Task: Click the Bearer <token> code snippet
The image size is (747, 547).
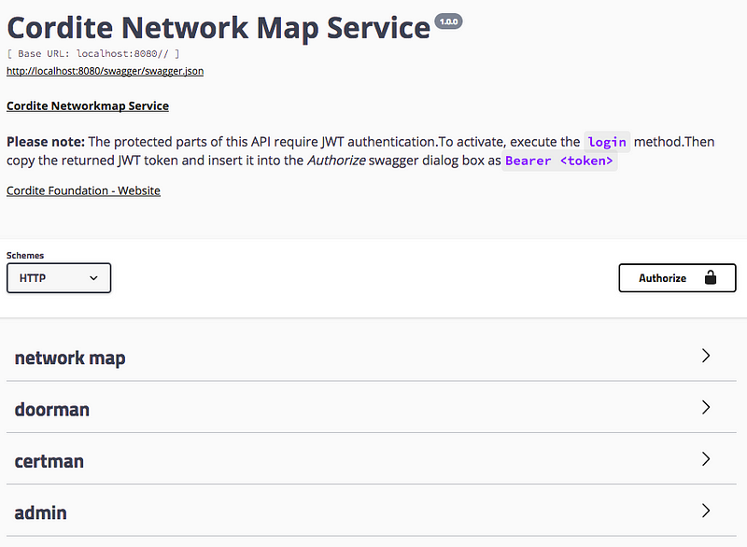Action: click(559, 161)
